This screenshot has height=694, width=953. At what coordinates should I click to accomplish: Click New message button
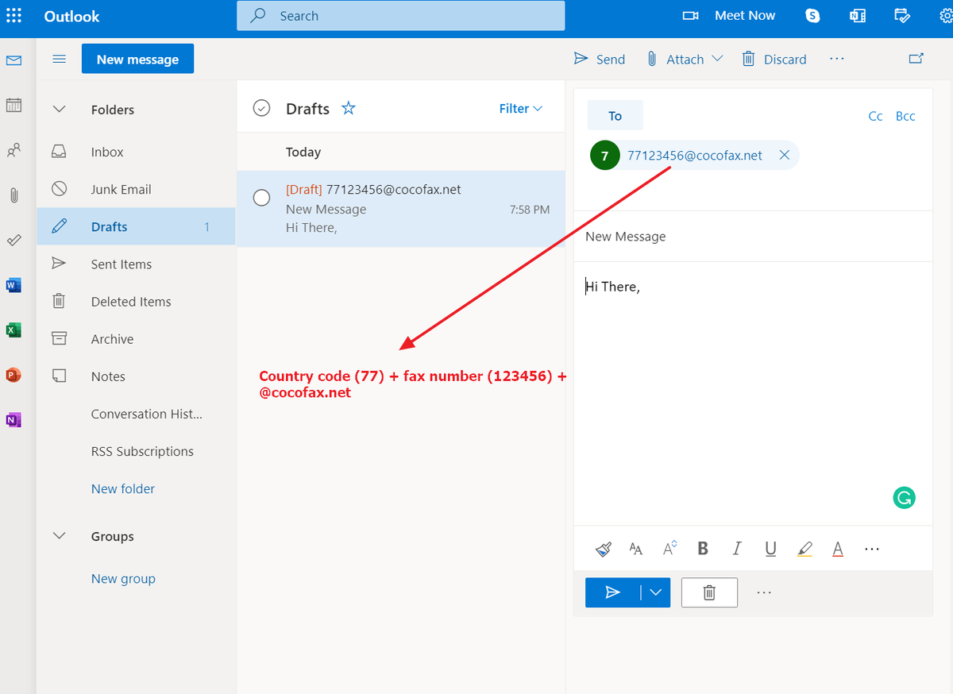(x=137, y=59)
